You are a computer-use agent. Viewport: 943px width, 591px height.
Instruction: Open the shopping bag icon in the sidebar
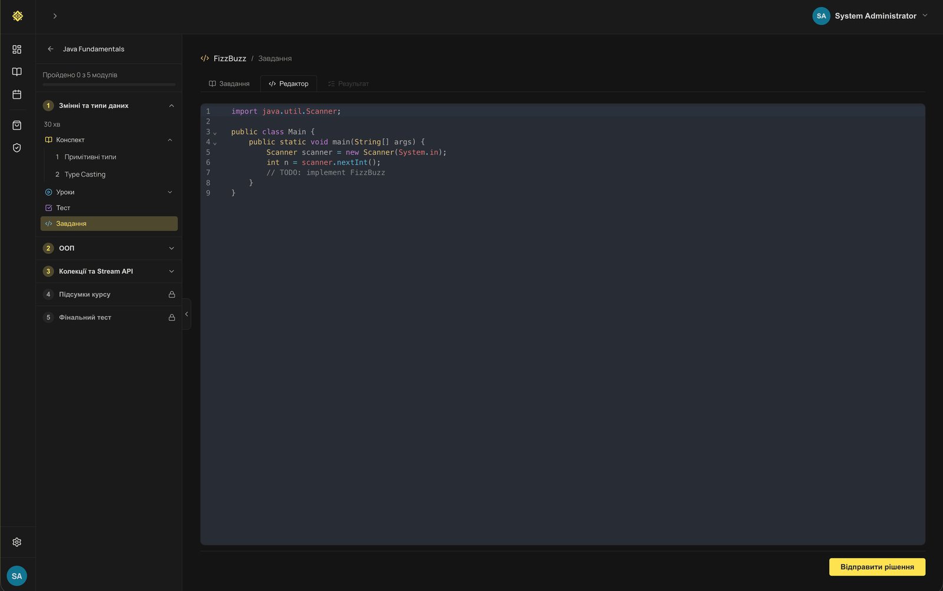[x=17, y=125]
